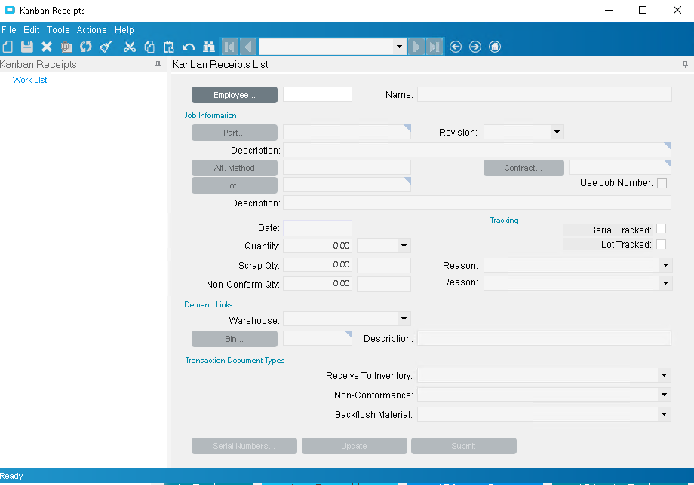Click the Search binoculars icon
Image resolution: width=694 pixels, height=485 pixels.
coord(208,47)
